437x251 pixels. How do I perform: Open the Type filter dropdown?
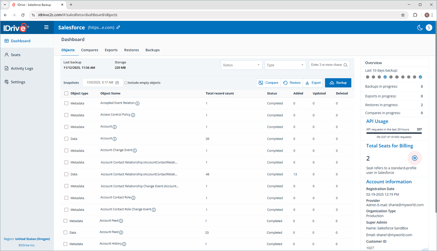pyautogui.click(x=285, y=65)
